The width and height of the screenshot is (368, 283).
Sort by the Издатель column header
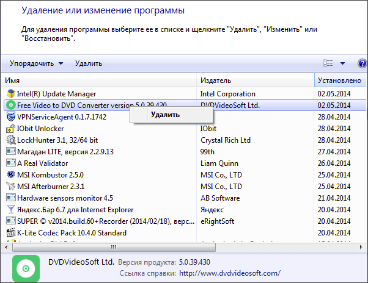[x=255, y=81]
